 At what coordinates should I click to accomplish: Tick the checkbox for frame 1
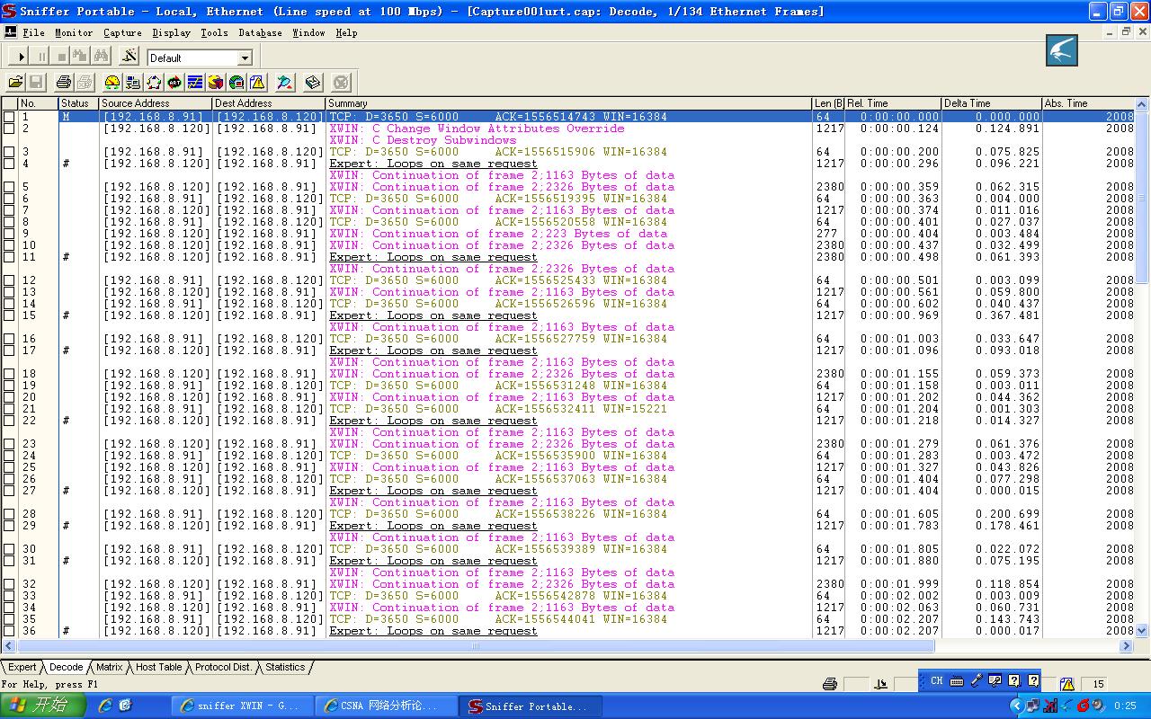point(9,117)
